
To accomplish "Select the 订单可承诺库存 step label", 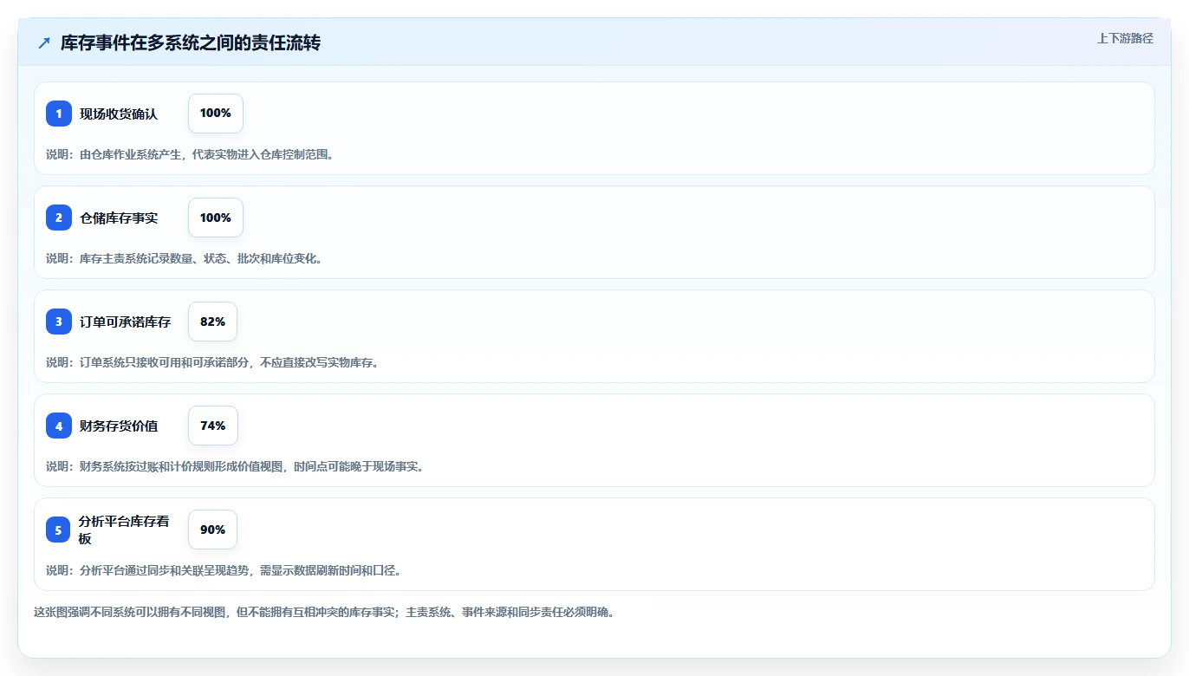I will (x=126, y=322).
